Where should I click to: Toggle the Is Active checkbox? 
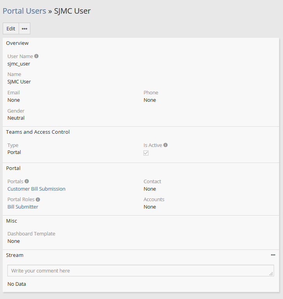coord(146,153)
